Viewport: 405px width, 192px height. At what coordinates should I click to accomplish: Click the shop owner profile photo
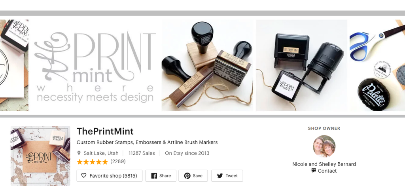coord(324,146)
